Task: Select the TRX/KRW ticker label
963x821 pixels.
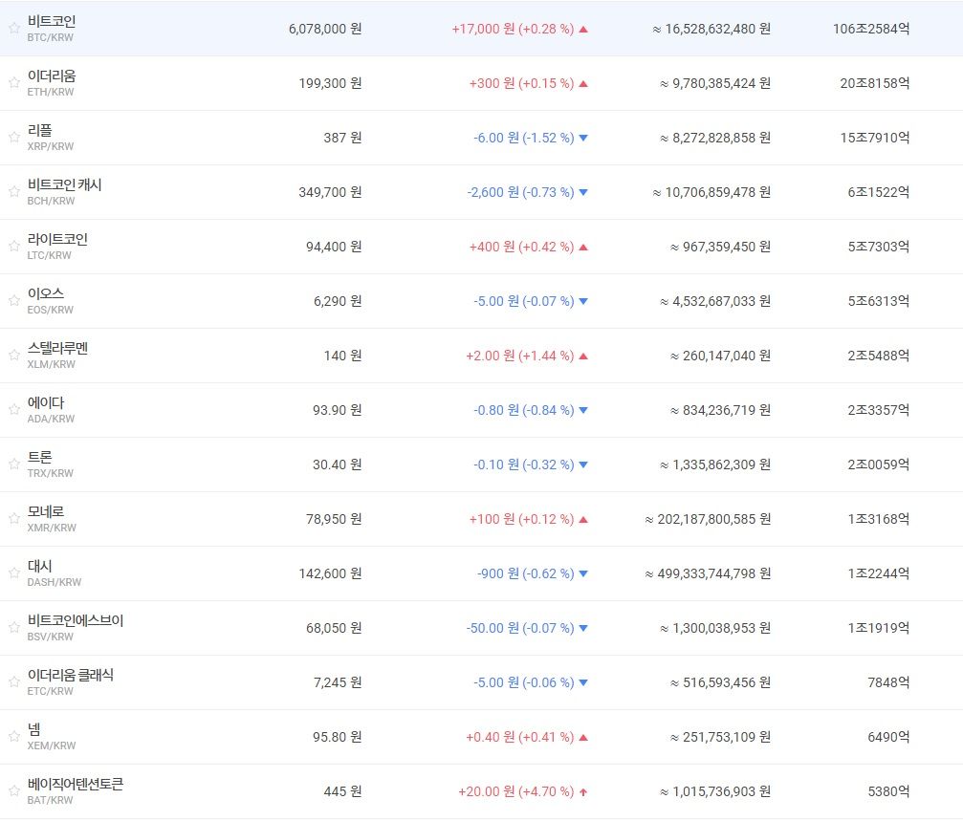Action: tap(51, 474)
